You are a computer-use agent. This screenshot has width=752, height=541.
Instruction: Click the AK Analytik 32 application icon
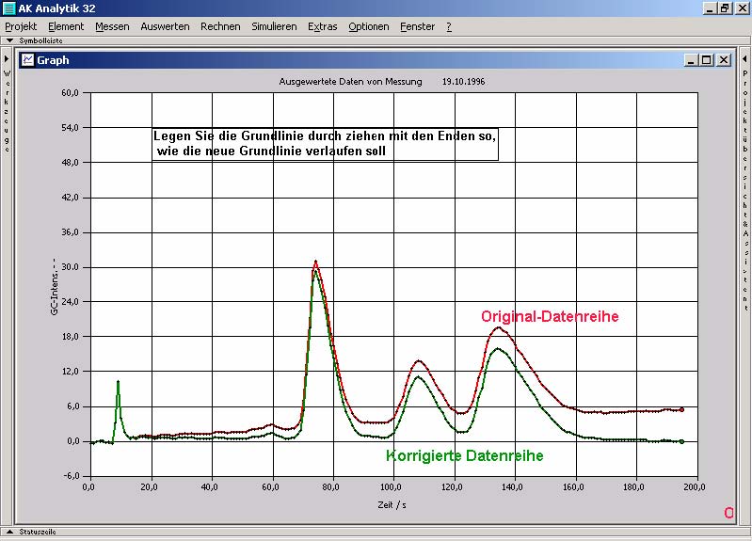tap(8, 8)
